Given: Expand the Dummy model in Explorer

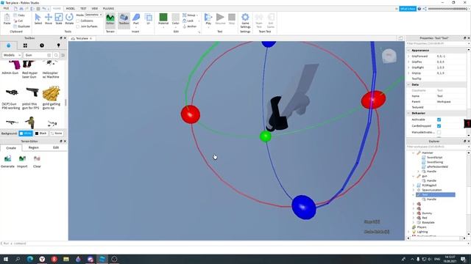Looking at the screenshot, I should tap(414, 213).
